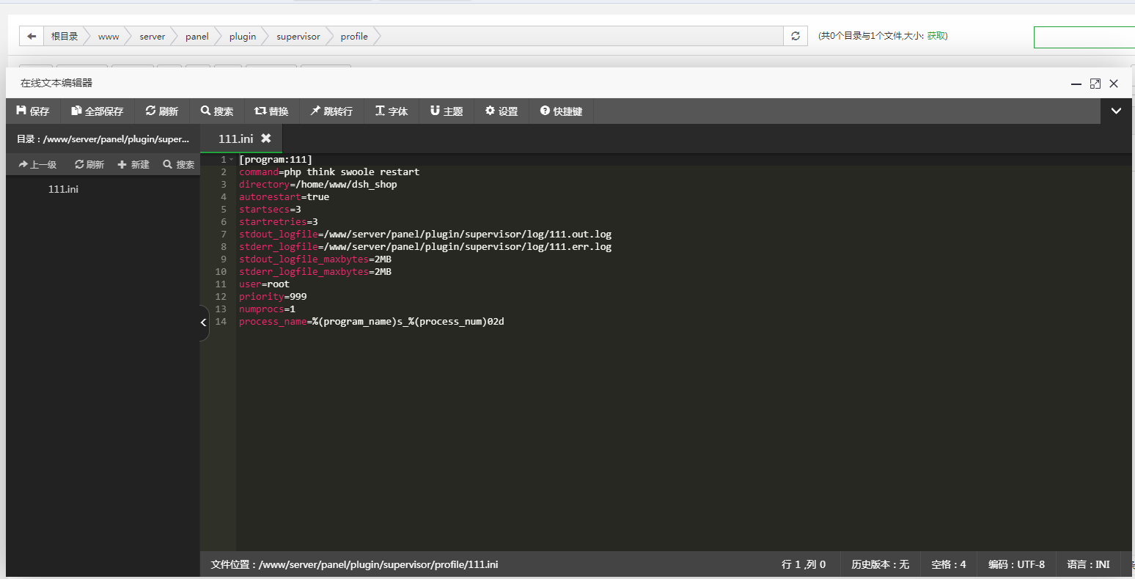Close the online text editor window
Screen dimensions: 1135x579
[1114, 84]
